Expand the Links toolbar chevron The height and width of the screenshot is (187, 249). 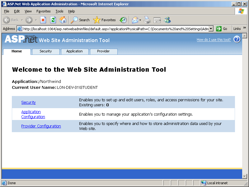coord(244,28)
